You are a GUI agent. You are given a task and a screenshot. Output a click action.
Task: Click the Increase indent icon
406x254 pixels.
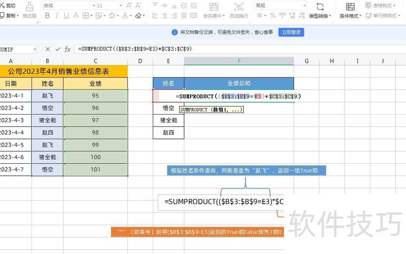click(194, 5)
